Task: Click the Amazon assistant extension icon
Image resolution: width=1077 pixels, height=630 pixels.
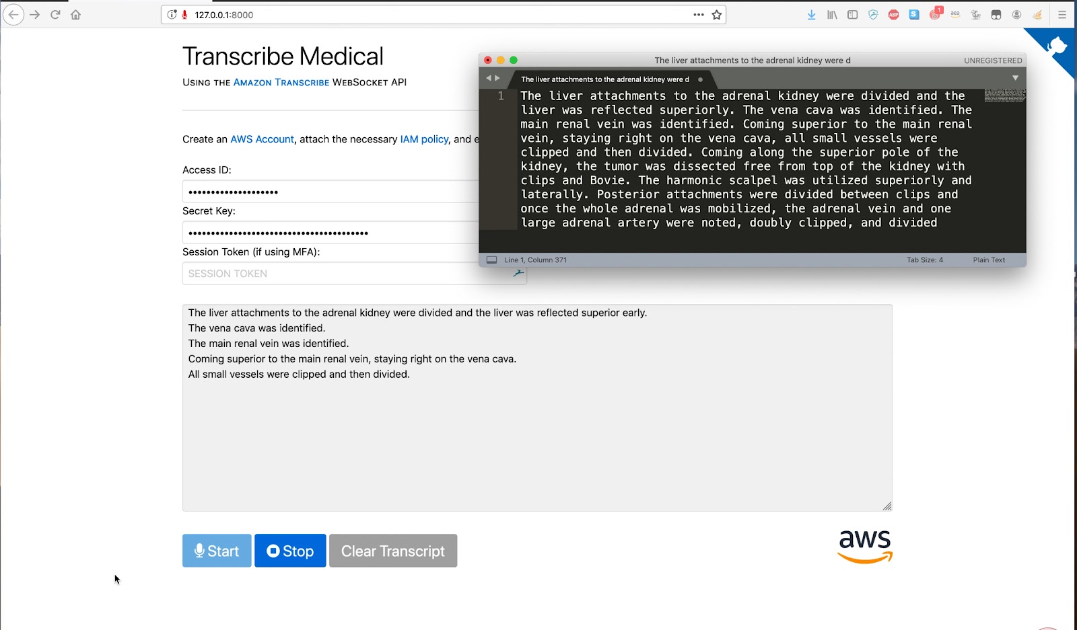Action: tap(955, 14)
